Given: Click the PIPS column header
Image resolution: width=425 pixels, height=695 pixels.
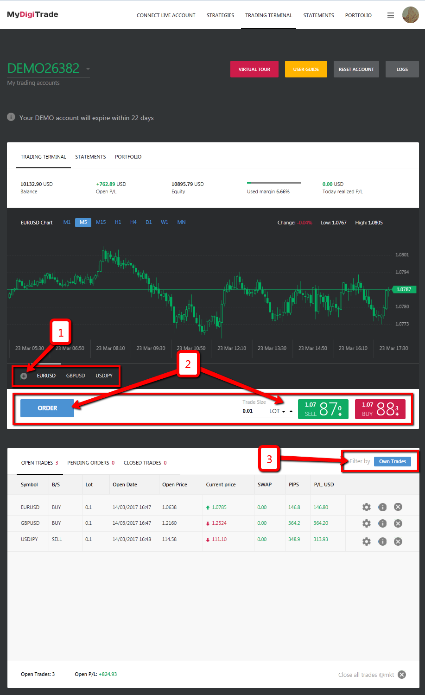Looking at the screenshot, I should coord(294,485).
